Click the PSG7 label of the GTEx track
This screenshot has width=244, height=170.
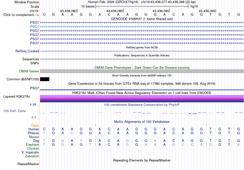(x=34, y=88)
